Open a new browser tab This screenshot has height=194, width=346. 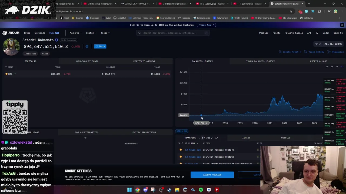tap(309, 4)
